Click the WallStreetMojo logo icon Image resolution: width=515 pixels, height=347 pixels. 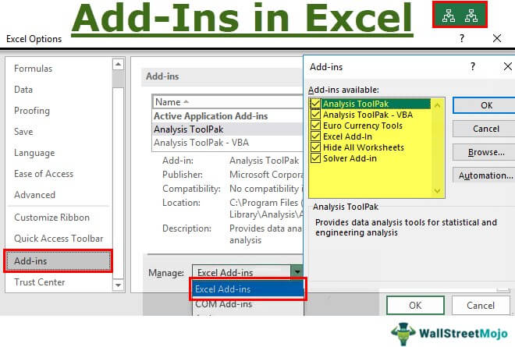403,331
